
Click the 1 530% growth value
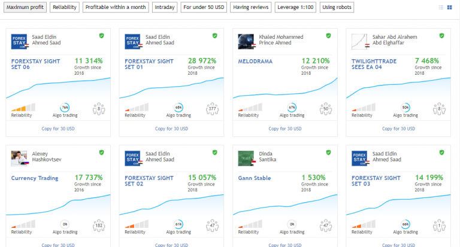pyautogui.click(x=313, y=178)
